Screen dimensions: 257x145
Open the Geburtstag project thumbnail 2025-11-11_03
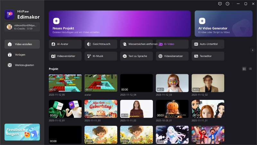101,109
